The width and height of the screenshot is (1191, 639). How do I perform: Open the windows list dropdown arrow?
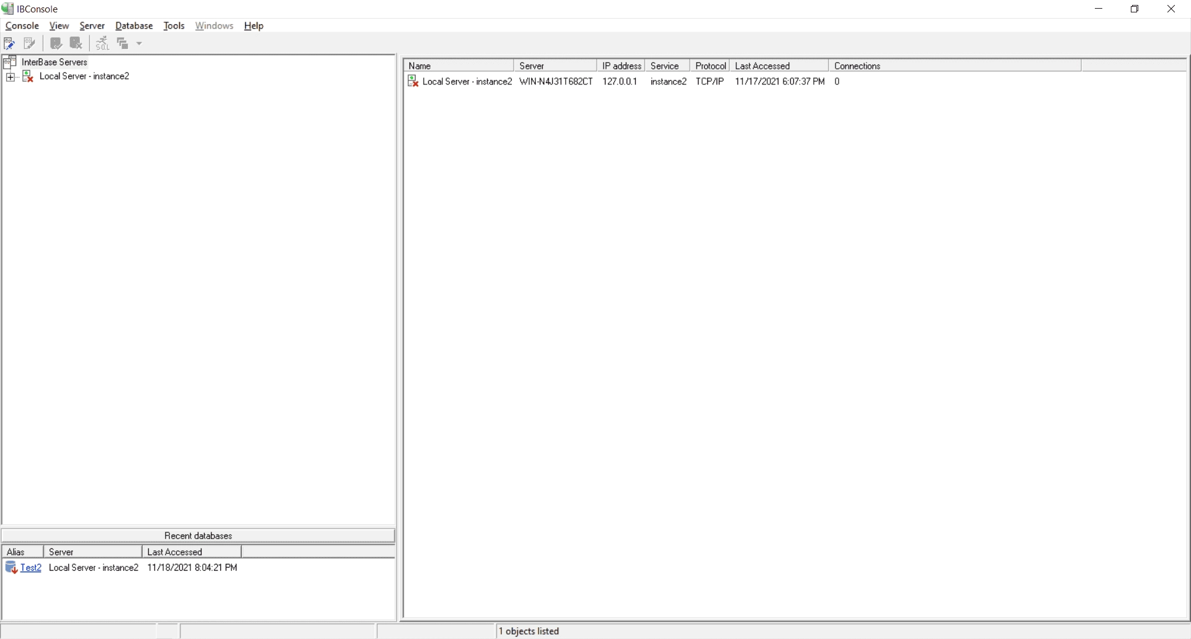point(139,43)
